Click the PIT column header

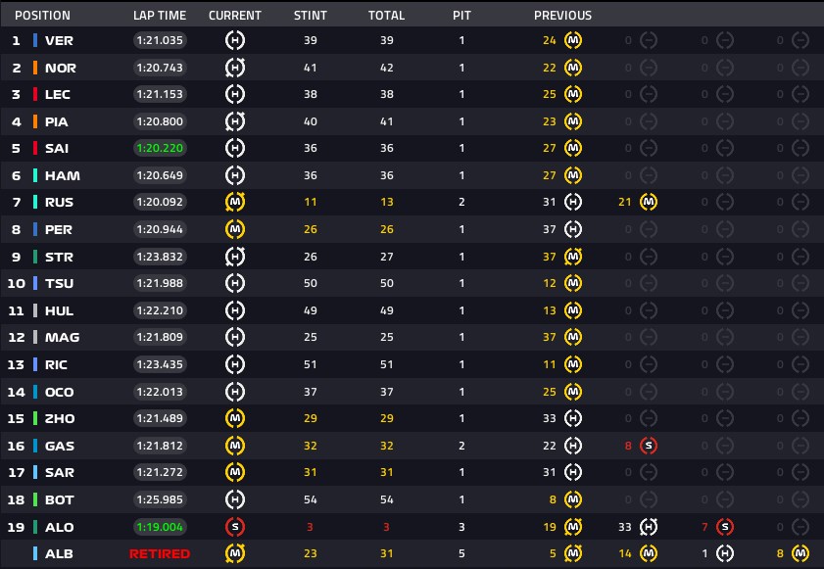coord(462,16)
